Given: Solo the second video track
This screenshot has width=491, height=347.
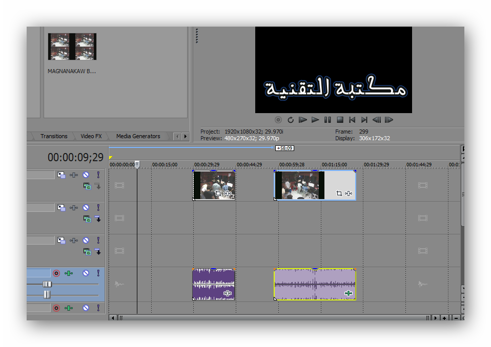Looking at the screenshot, I should tap(98, 207).
